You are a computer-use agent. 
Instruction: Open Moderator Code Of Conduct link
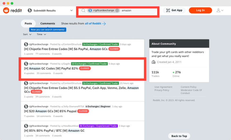click(191, 92)
